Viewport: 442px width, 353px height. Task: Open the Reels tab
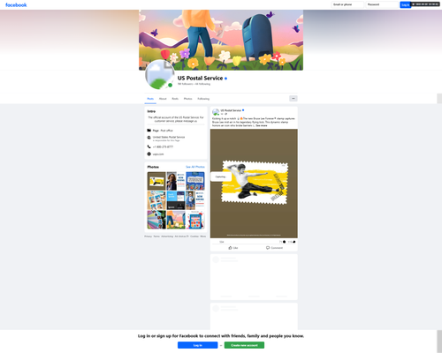(x=175, y=99)
